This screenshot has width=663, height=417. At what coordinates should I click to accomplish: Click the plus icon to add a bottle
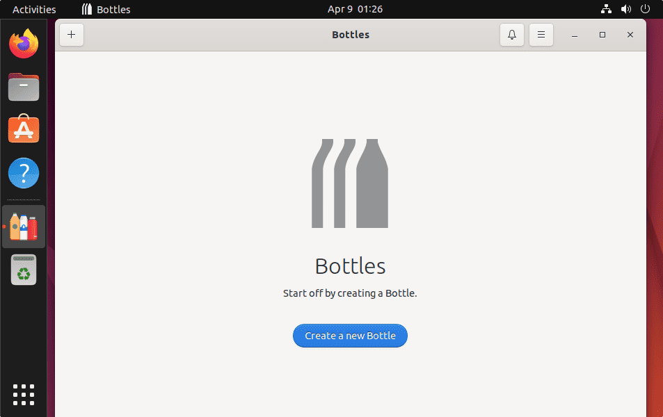click(x=71, y=34)
